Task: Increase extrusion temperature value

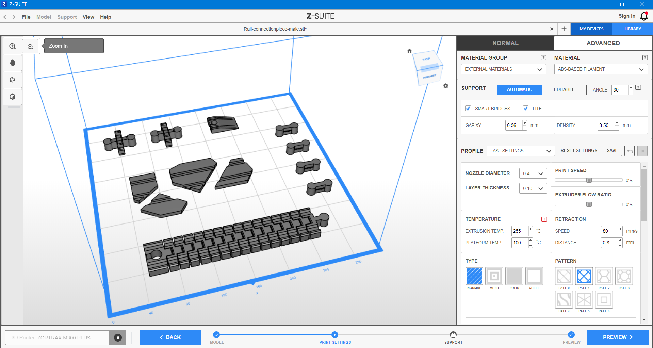Action: click(530, 229)
